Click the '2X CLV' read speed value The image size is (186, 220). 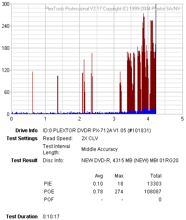tap(90, 138)
